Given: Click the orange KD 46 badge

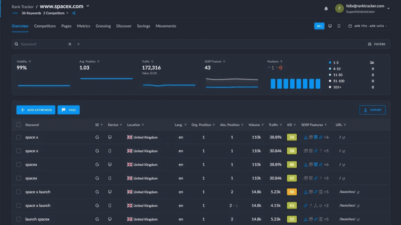Looking at the screenshot, I should click(x=292, y=192).
